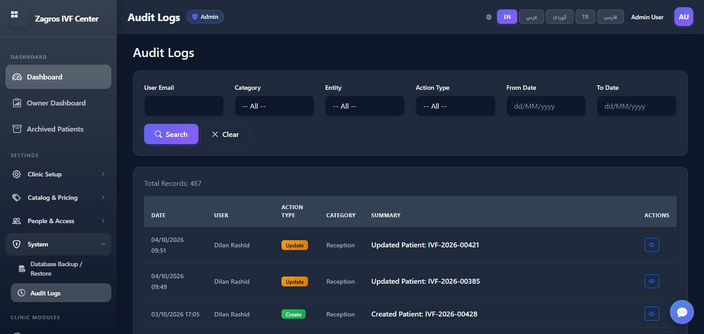Open Archived Patients page

(58, 129)
